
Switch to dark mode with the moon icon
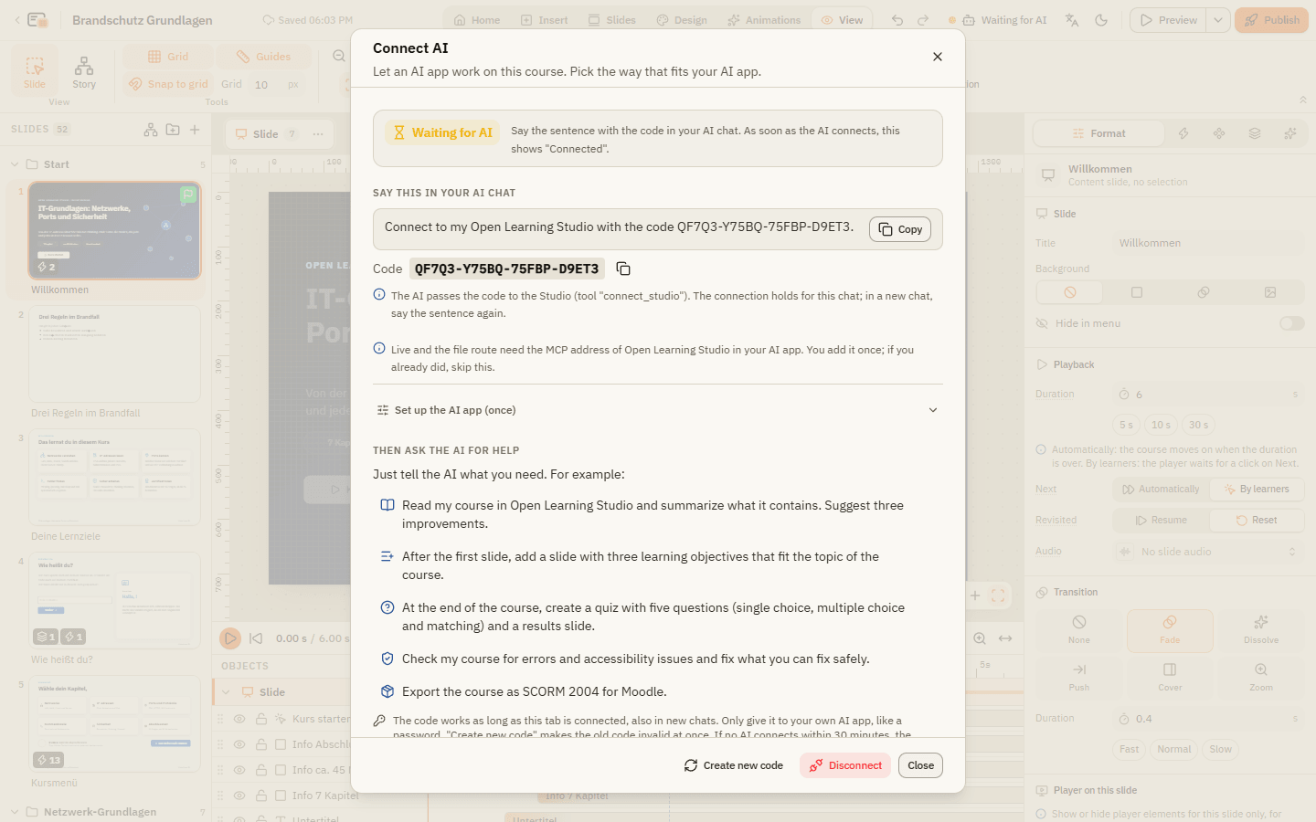pos(1101,20)
